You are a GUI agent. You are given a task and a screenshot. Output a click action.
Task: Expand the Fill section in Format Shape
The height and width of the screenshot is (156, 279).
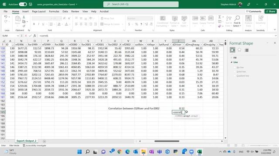[x=231, y=58]
